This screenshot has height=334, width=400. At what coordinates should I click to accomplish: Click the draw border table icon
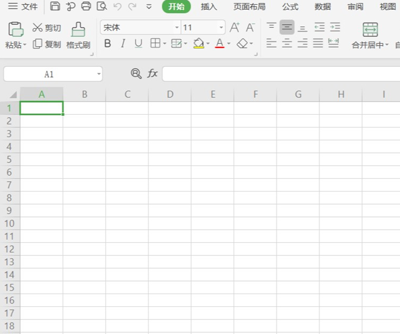176,44
